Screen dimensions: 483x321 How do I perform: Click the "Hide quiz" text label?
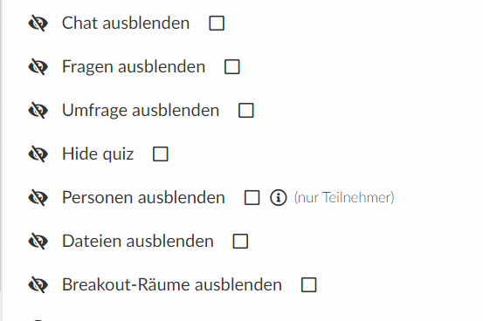click(x=98, y=154)
